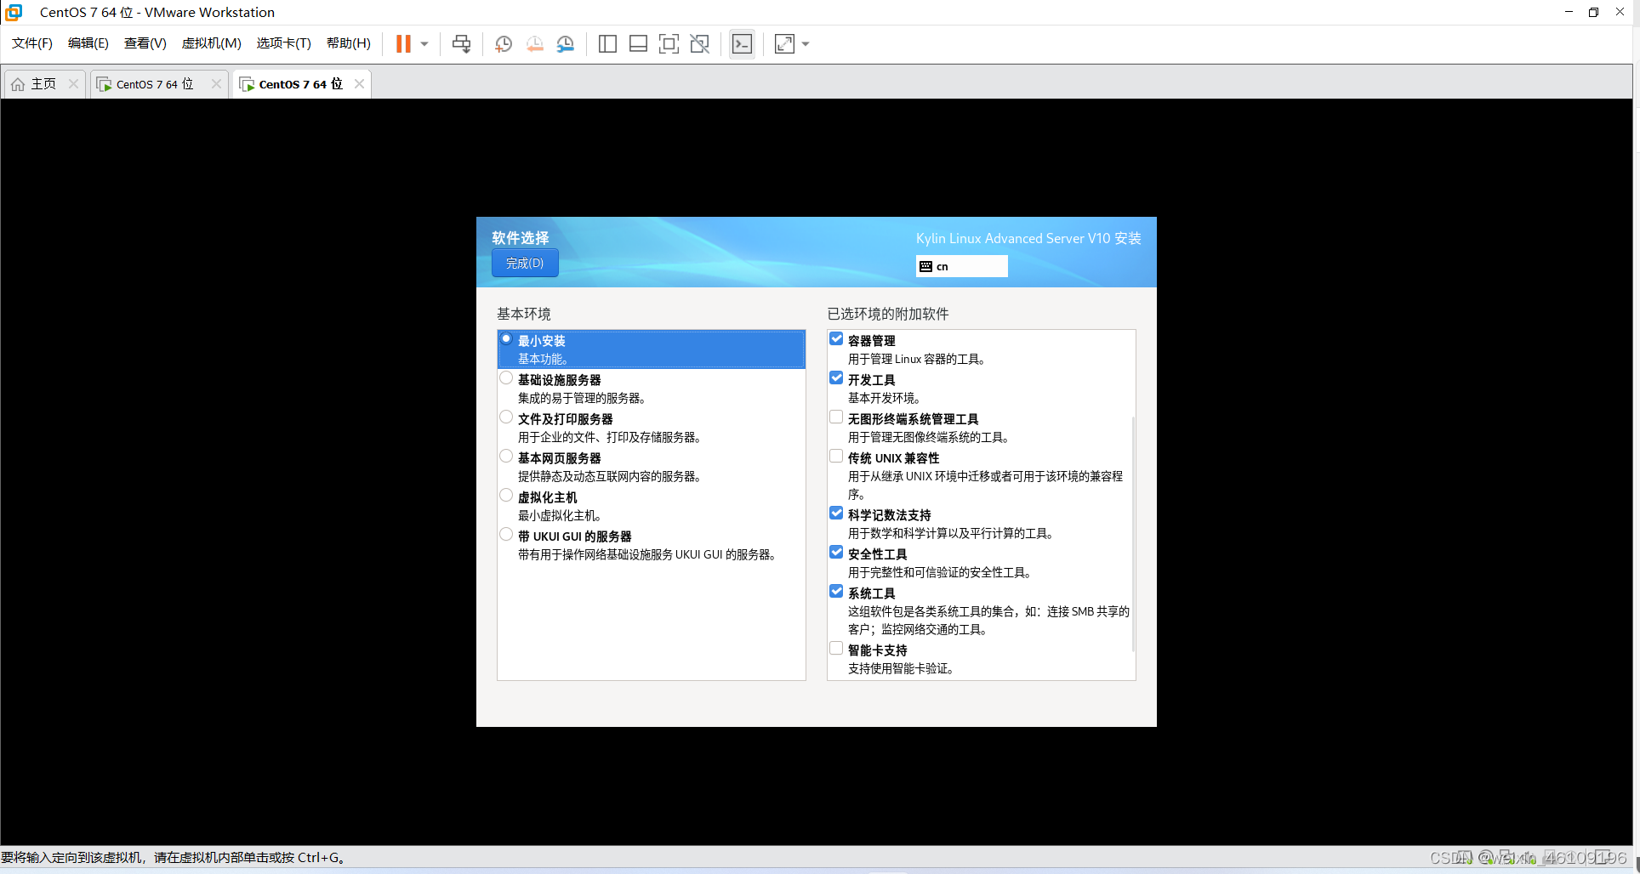Click the 集成的易于管理的服务器。 description text
Screen dimensions: 1640x874
[x=584, y=398]
